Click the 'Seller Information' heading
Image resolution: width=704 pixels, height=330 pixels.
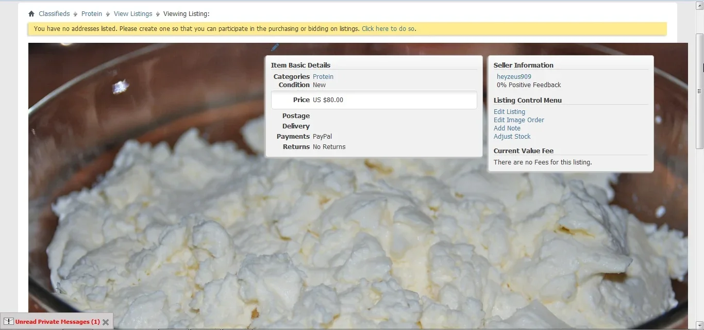(524, 65)
